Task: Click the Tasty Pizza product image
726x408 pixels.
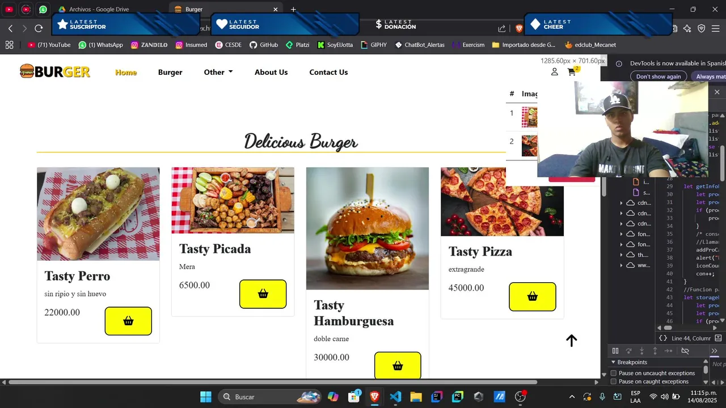Action: pyautogui.click(x=502, y=201)
